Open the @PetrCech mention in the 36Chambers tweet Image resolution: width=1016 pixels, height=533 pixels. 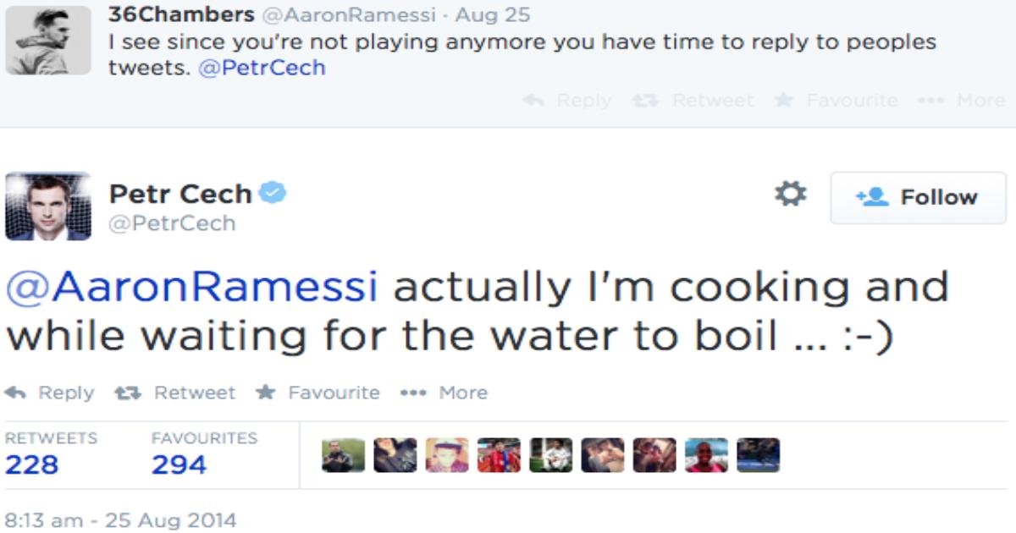coord(262,68)
